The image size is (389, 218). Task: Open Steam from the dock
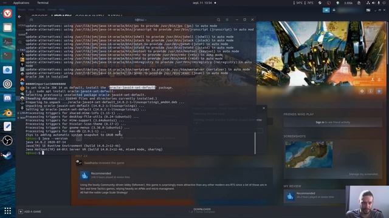click(7, 155)
